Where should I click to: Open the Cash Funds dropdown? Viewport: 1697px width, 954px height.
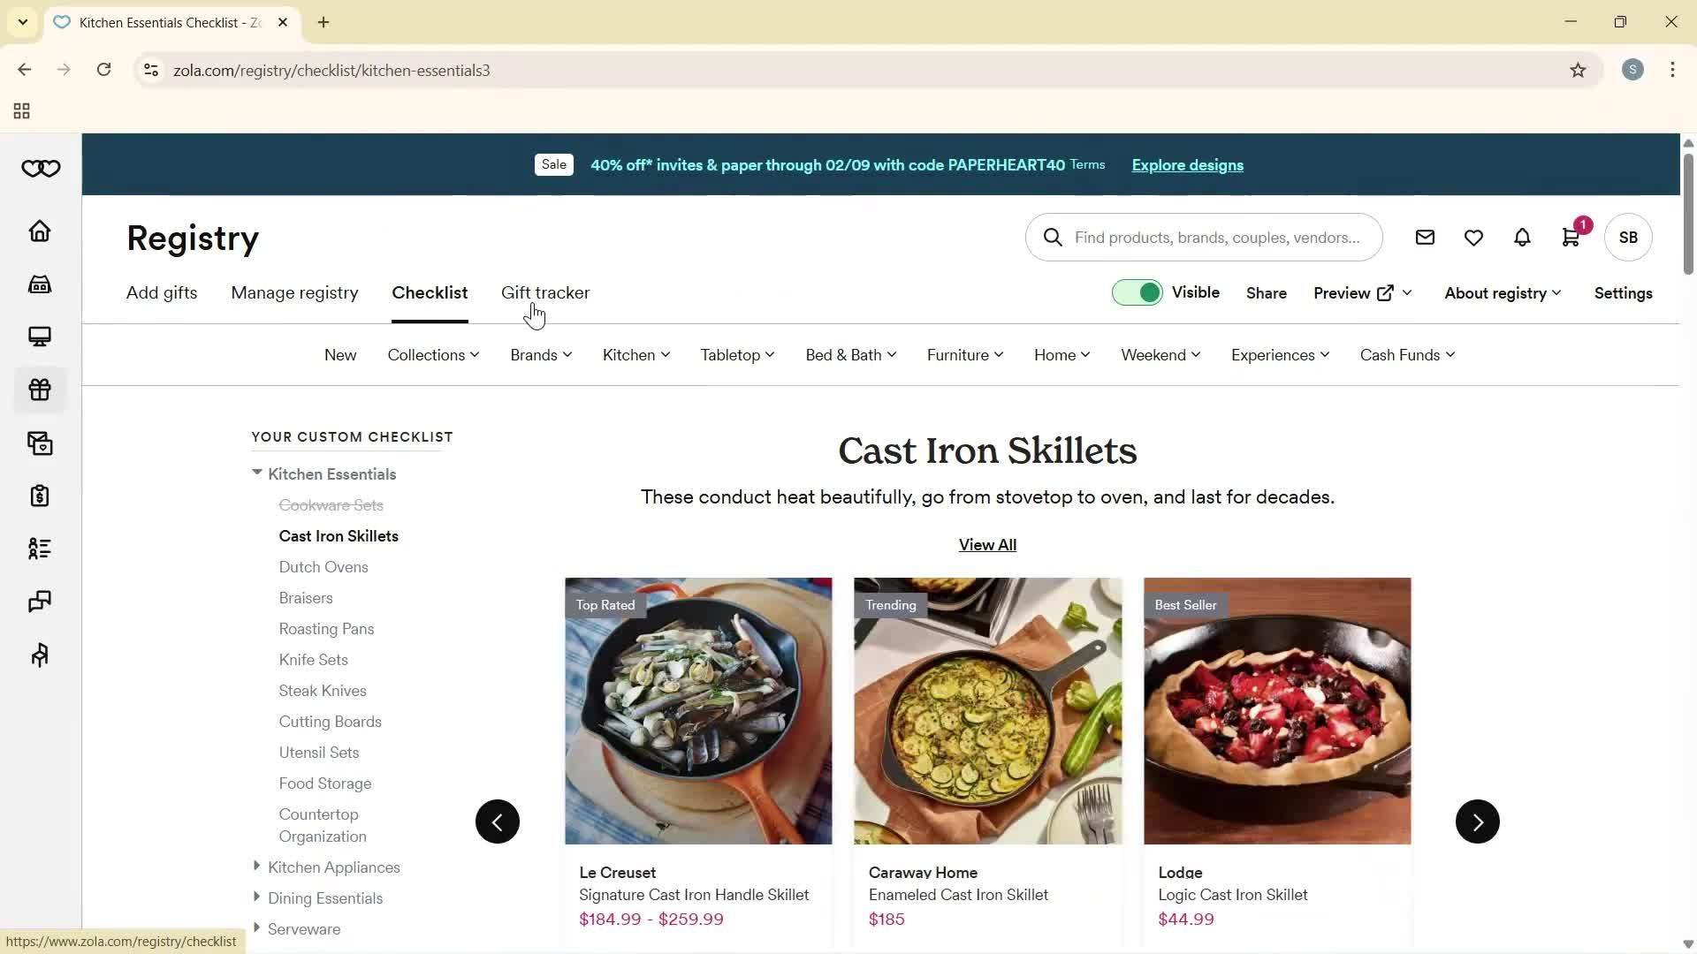click(1407, 354)
